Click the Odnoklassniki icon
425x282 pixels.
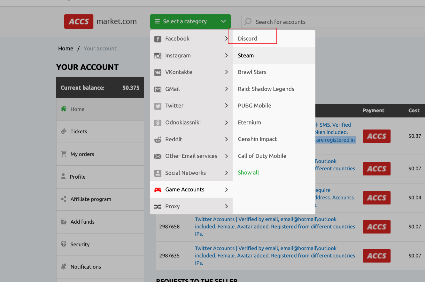(x=158, y=123)
